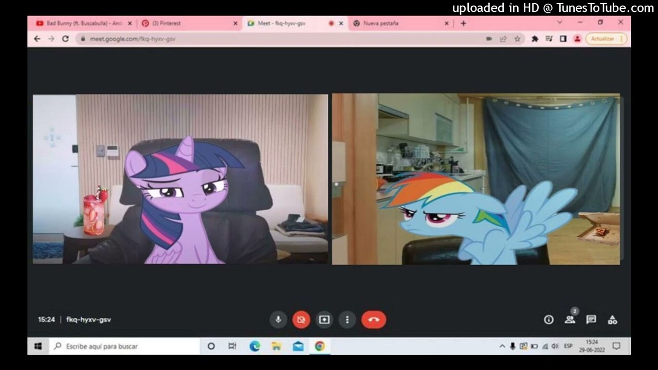Open a new browser tab
The height and width of the screenshot is (370, 658).
(x=463, y=23)
